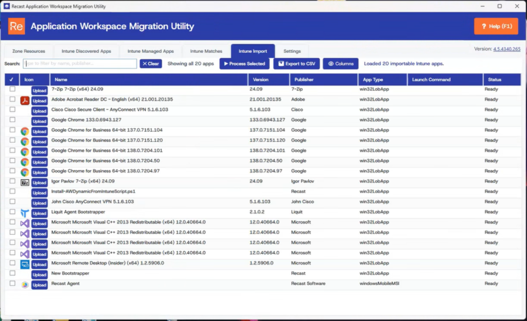Open the Settings tab
The height and width of the screenshot is (321, 527).
tap(292, 51)
